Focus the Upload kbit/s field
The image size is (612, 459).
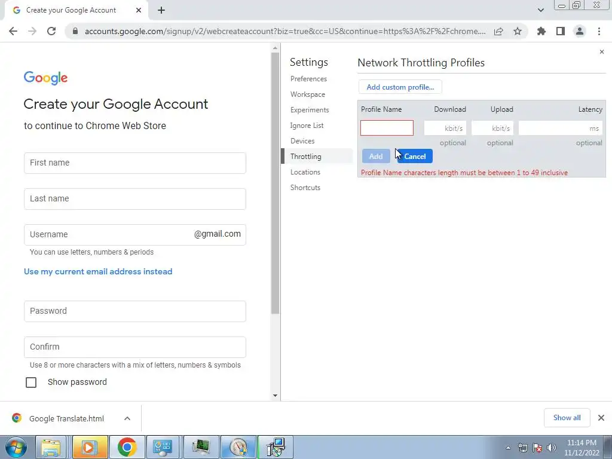pos(492,128)
